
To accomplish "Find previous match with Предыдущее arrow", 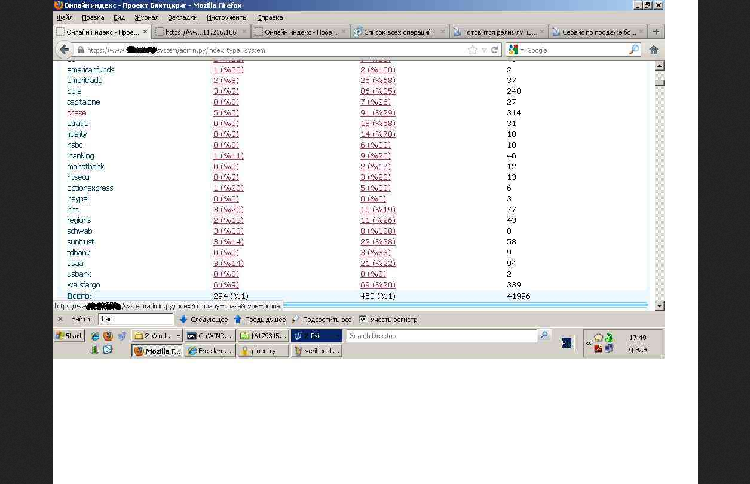I will point(260,320).
